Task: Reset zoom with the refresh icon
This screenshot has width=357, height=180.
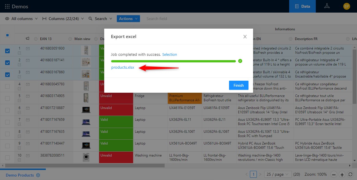Action: click(x=350, y=174)
